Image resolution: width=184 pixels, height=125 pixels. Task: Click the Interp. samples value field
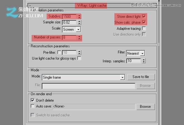(134, 61)
